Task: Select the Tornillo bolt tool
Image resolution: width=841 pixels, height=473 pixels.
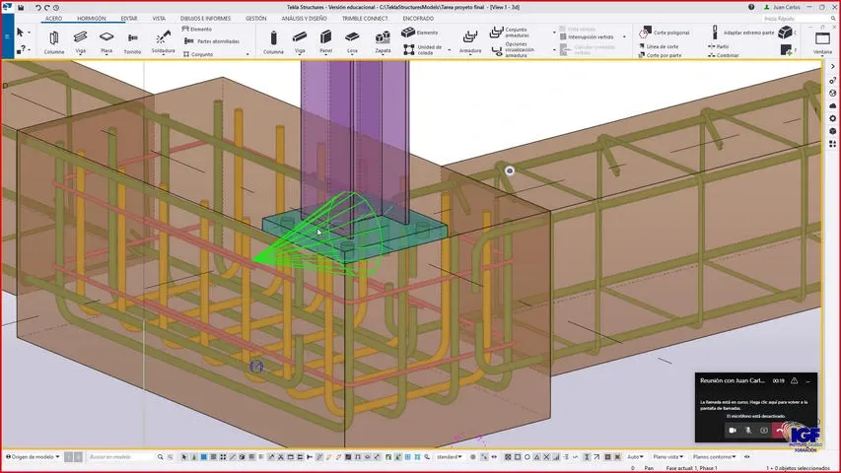Action: 132,41
